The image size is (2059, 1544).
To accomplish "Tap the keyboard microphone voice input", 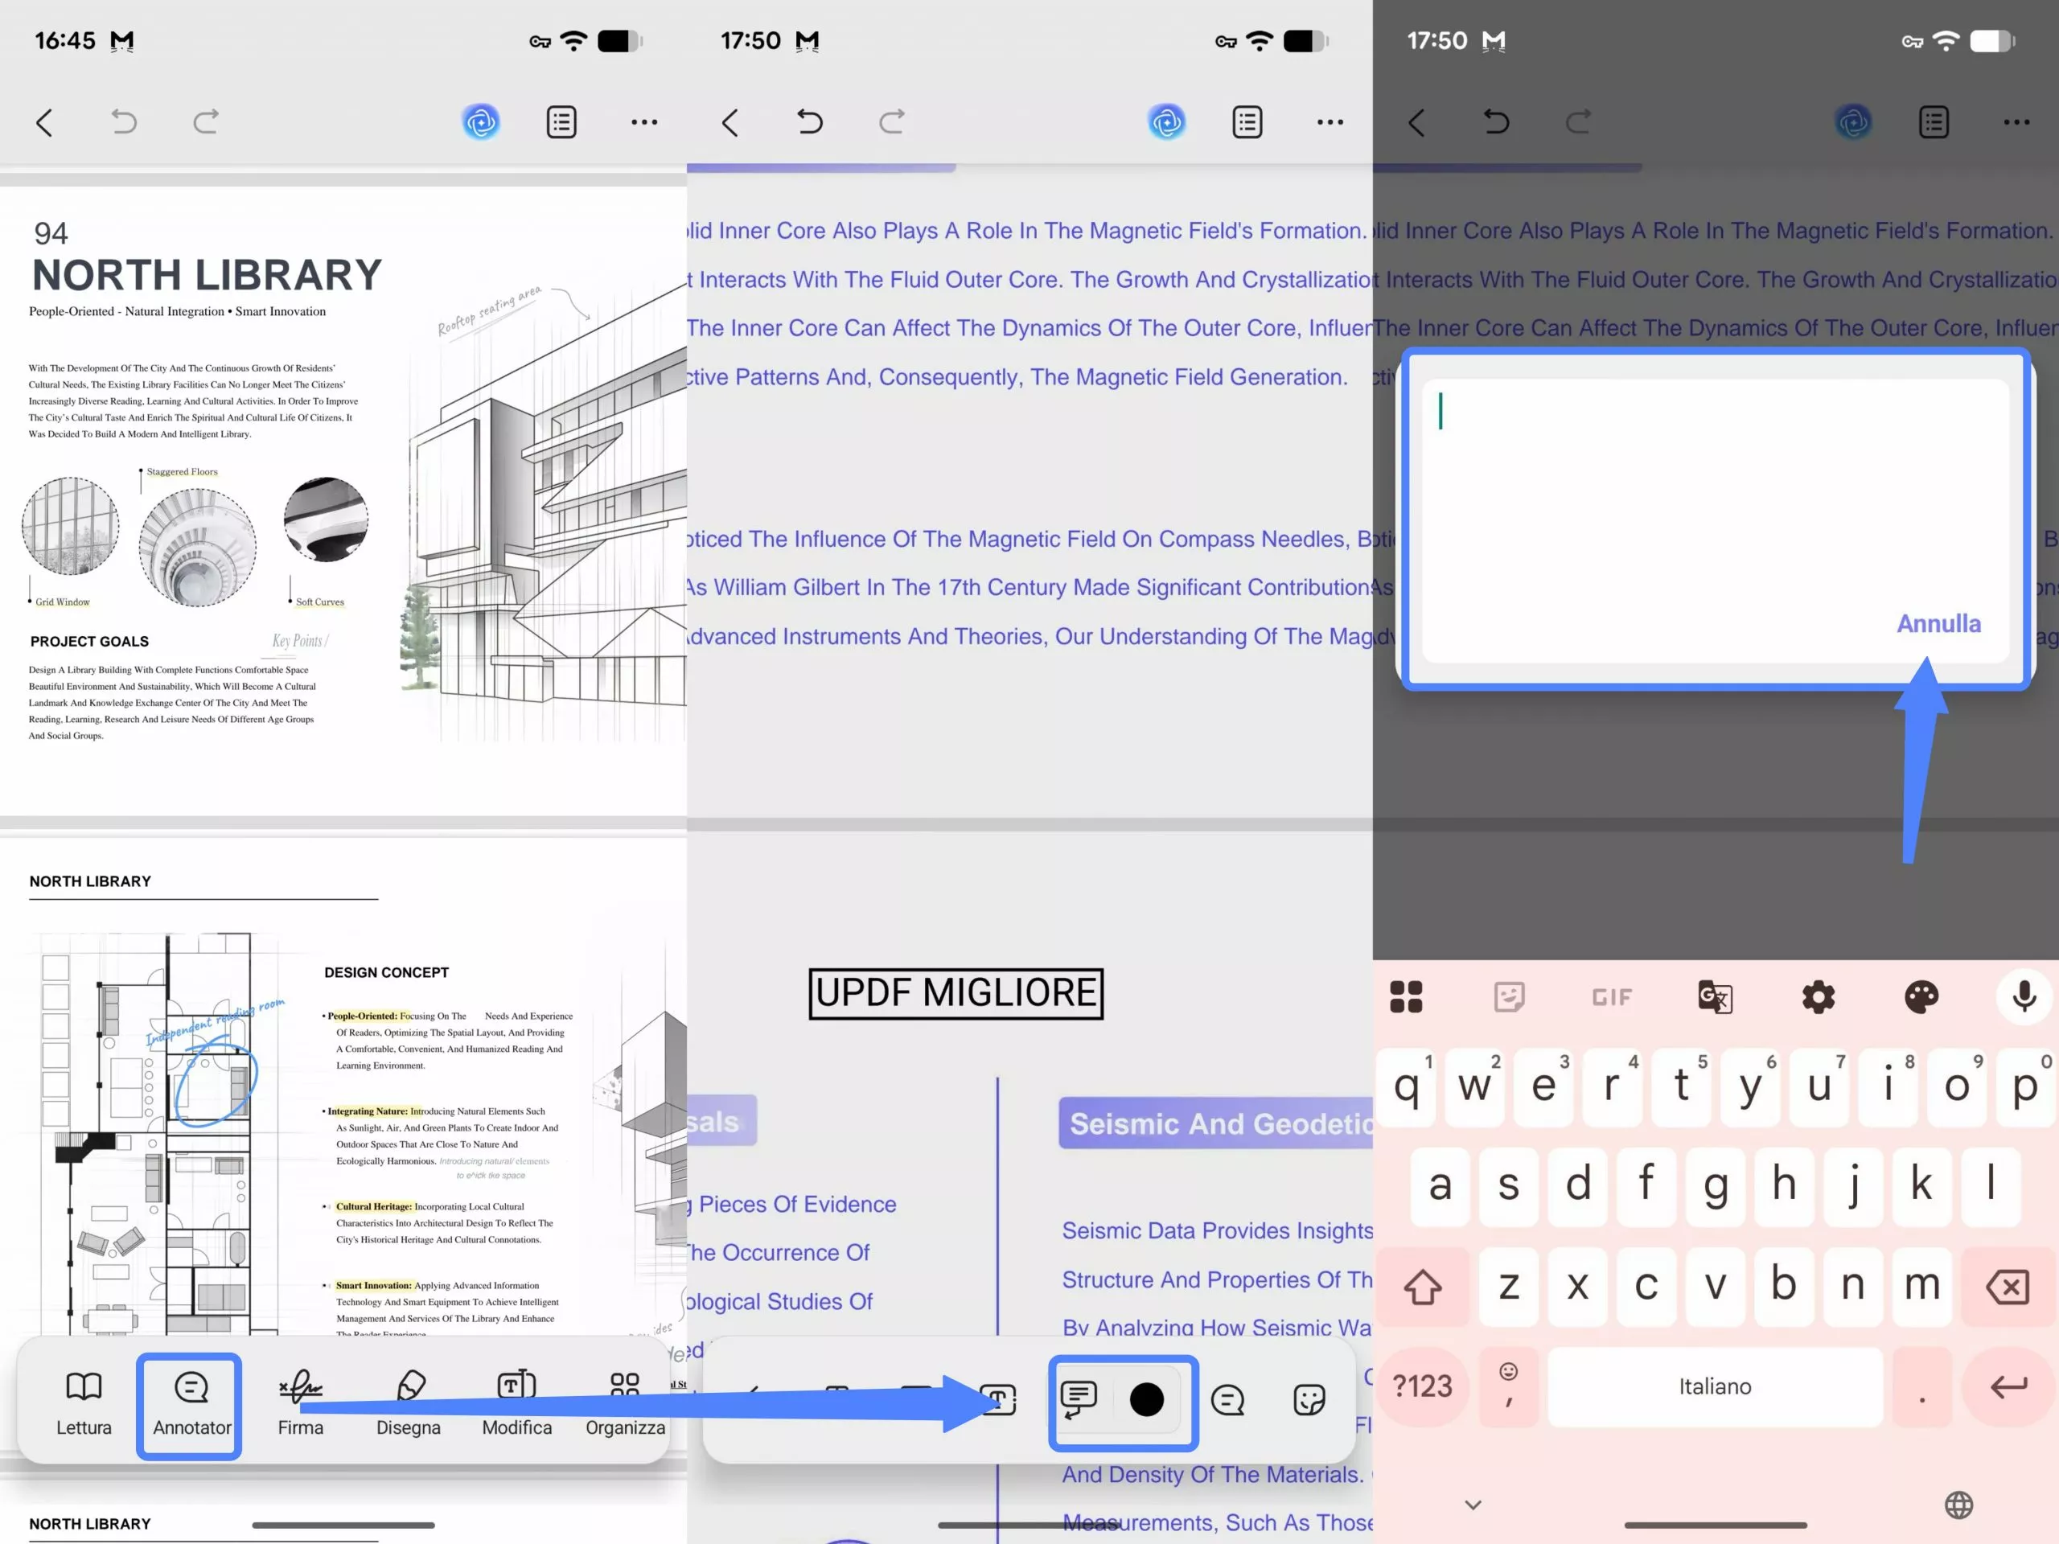I will point(2023,996).
